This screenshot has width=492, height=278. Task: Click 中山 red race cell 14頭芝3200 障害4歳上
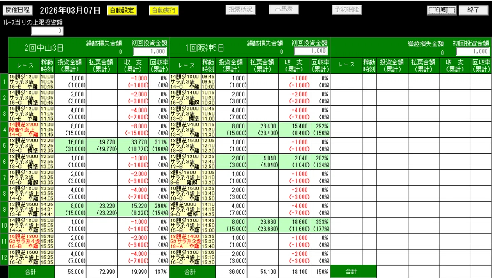24,129
